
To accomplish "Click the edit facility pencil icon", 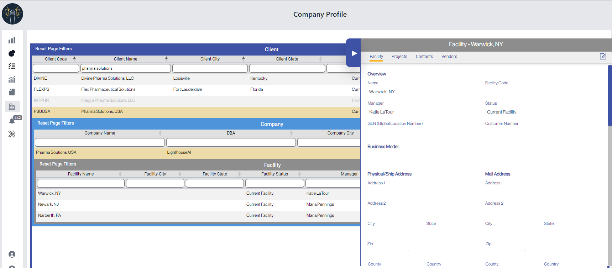I will pyautogui.click(x=603, y=57).
